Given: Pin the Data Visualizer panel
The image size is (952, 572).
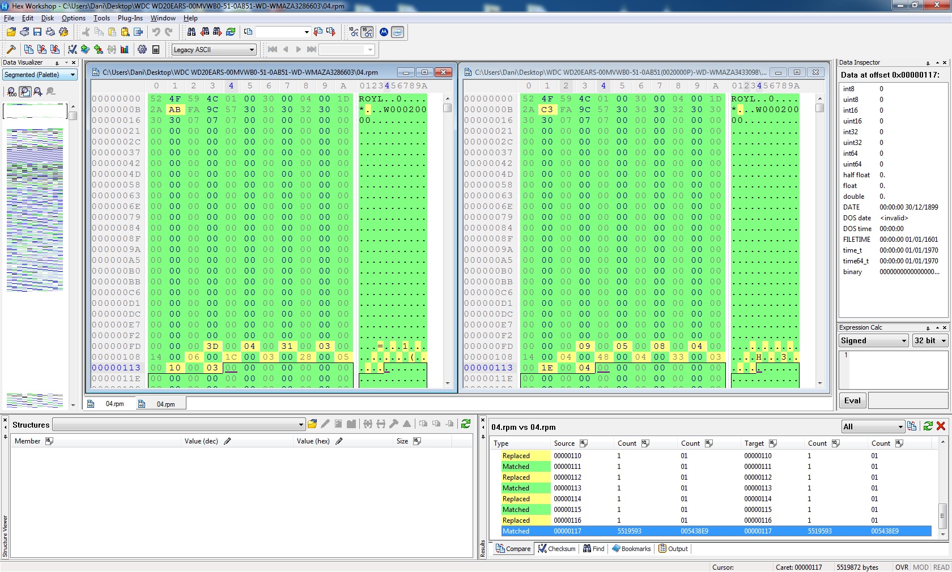Looking at the screenshot, I should pyautogui.click(x=57, y=63).
